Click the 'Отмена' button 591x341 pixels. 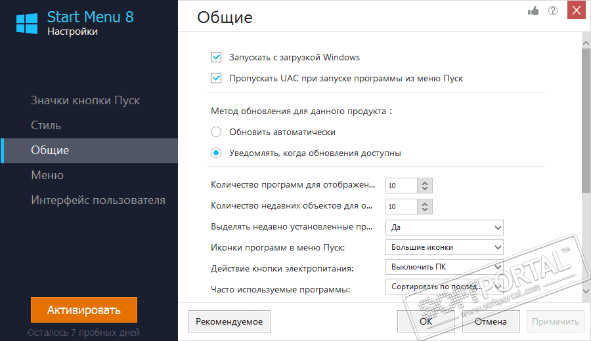point(491,321)
